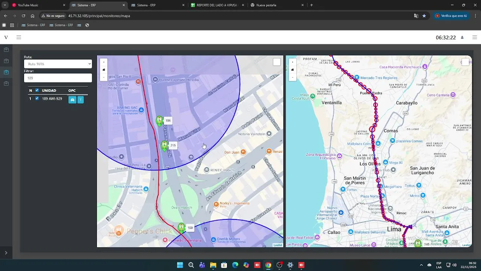481x271 pixels.
Task: Go to the browser home page
Action: pos(33,16)
